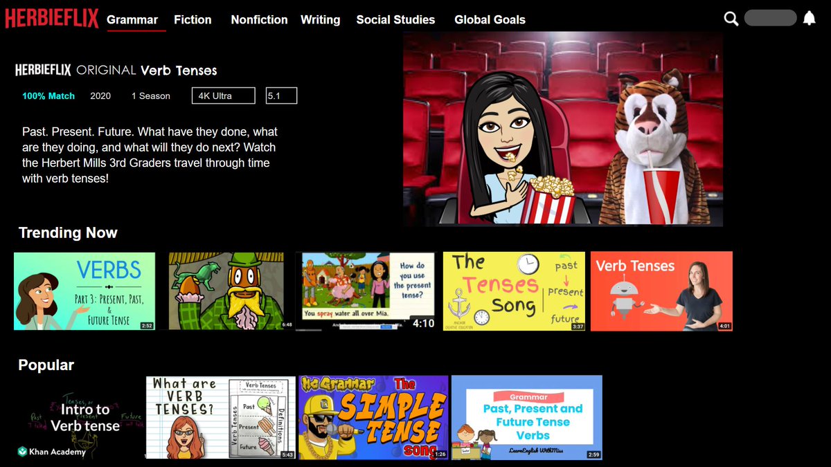Open the orange Verb Tenses robot video
831x467 pixels.
661,291
